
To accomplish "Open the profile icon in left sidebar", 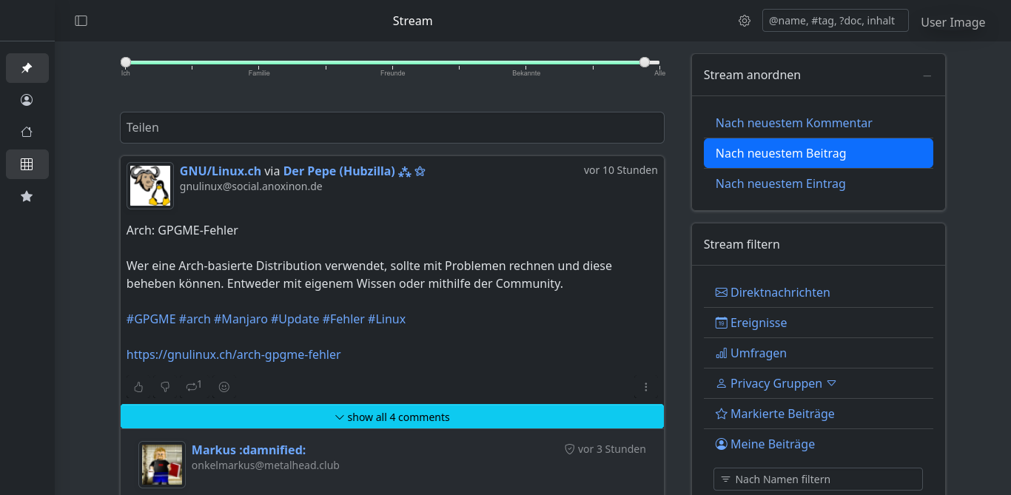I will [27, 100].
